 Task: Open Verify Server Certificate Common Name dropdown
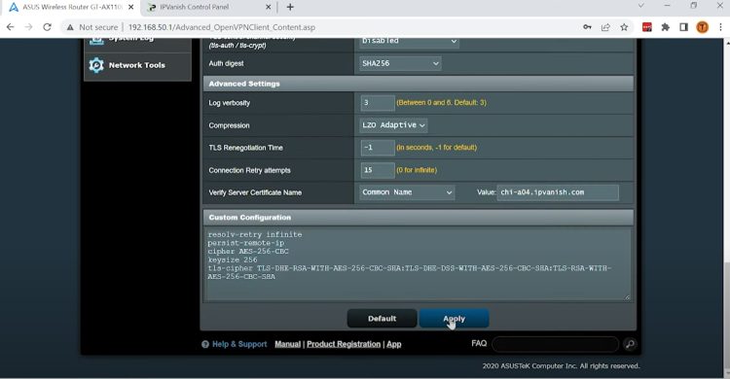click(407, 192)
